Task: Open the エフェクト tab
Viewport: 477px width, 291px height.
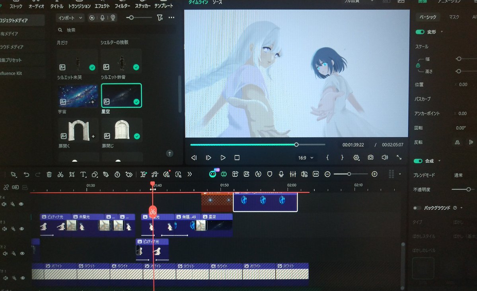Action: point(102,6)
